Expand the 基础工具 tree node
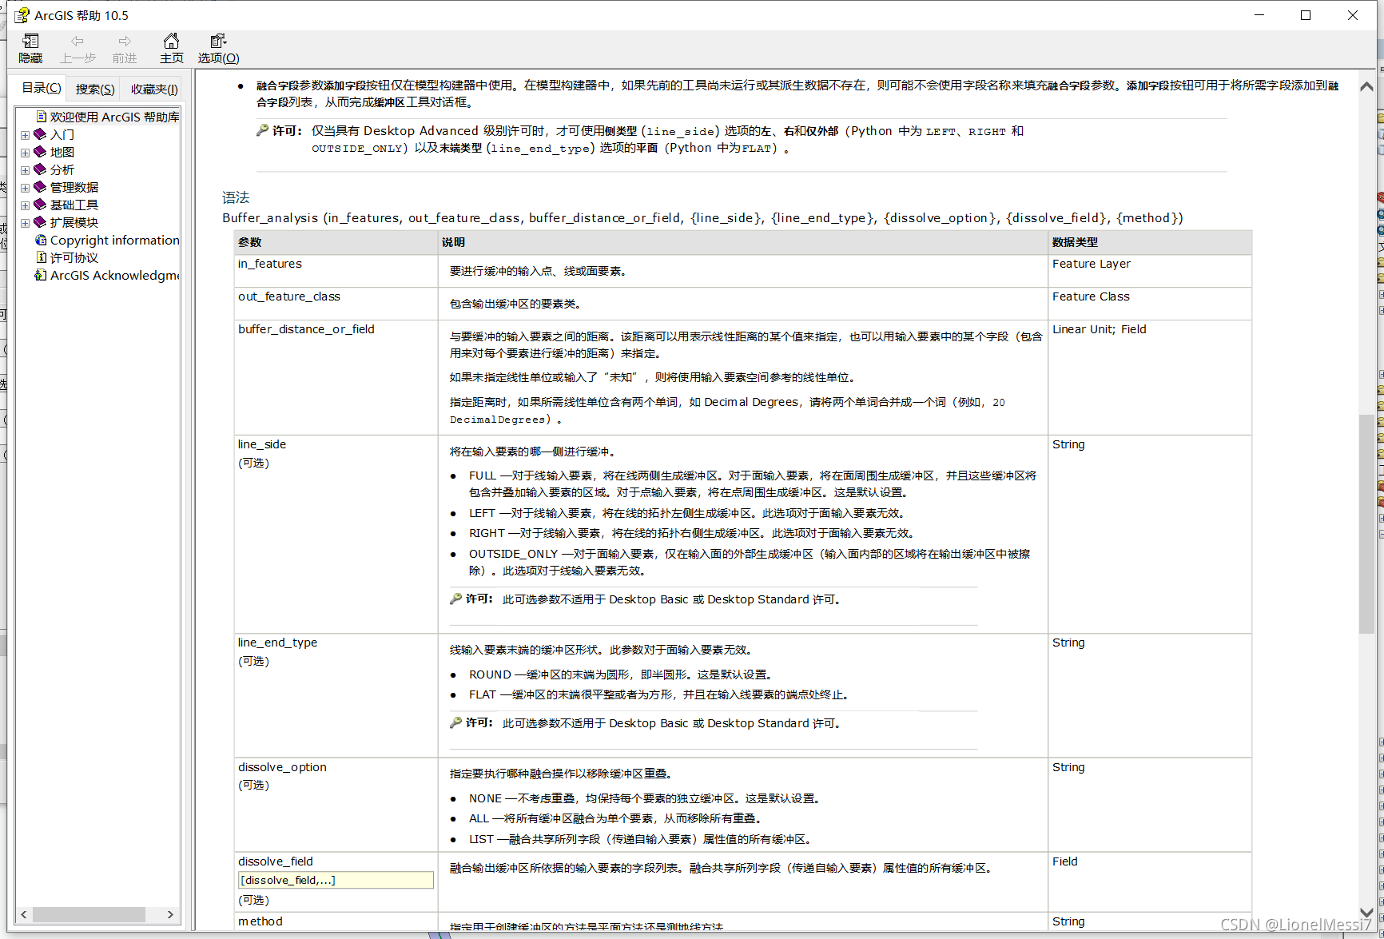Viewport: 1384px width, 939px height. click(x=25, y=205)
